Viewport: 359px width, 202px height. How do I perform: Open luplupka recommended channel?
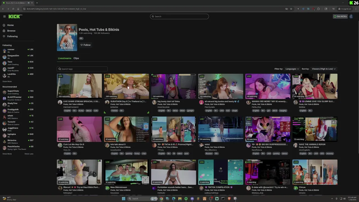click(x=18, y=135)
